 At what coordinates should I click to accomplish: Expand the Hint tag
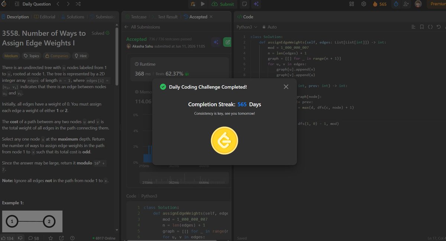click(x=81, y=56)
